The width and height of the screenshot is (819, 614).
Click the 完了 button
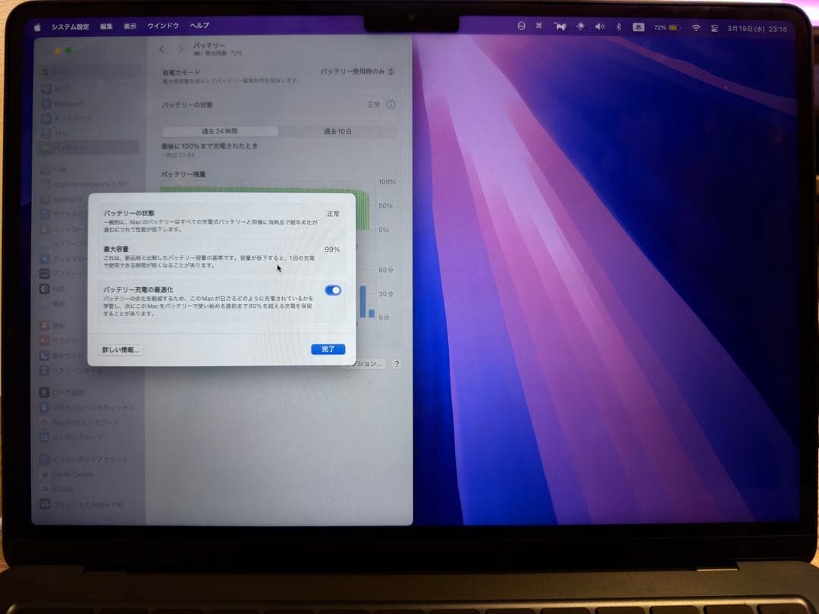point(327,349)
